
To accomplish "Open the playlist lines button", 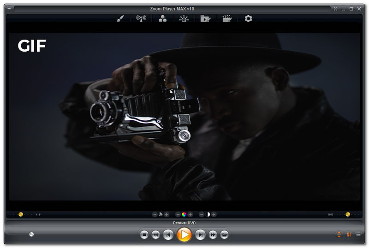I will [x=358, y=234].
